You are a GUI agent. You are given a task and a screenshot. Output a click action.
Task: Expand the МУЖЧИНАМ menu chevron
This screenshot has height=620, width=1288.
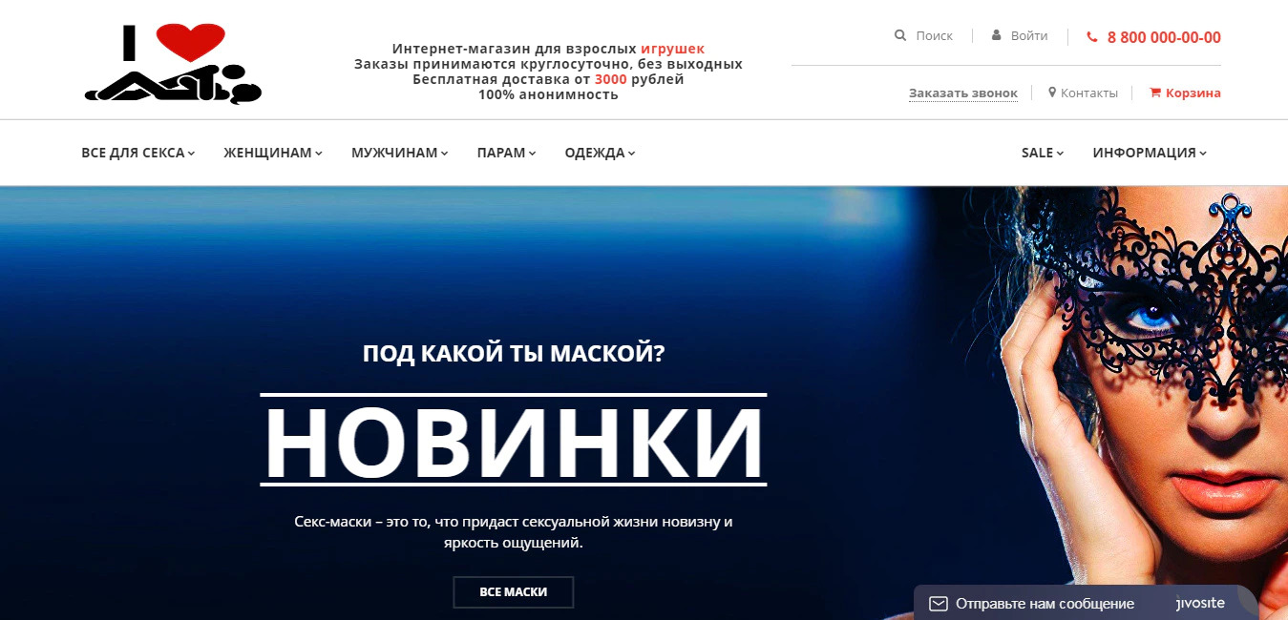pos(445,154)
